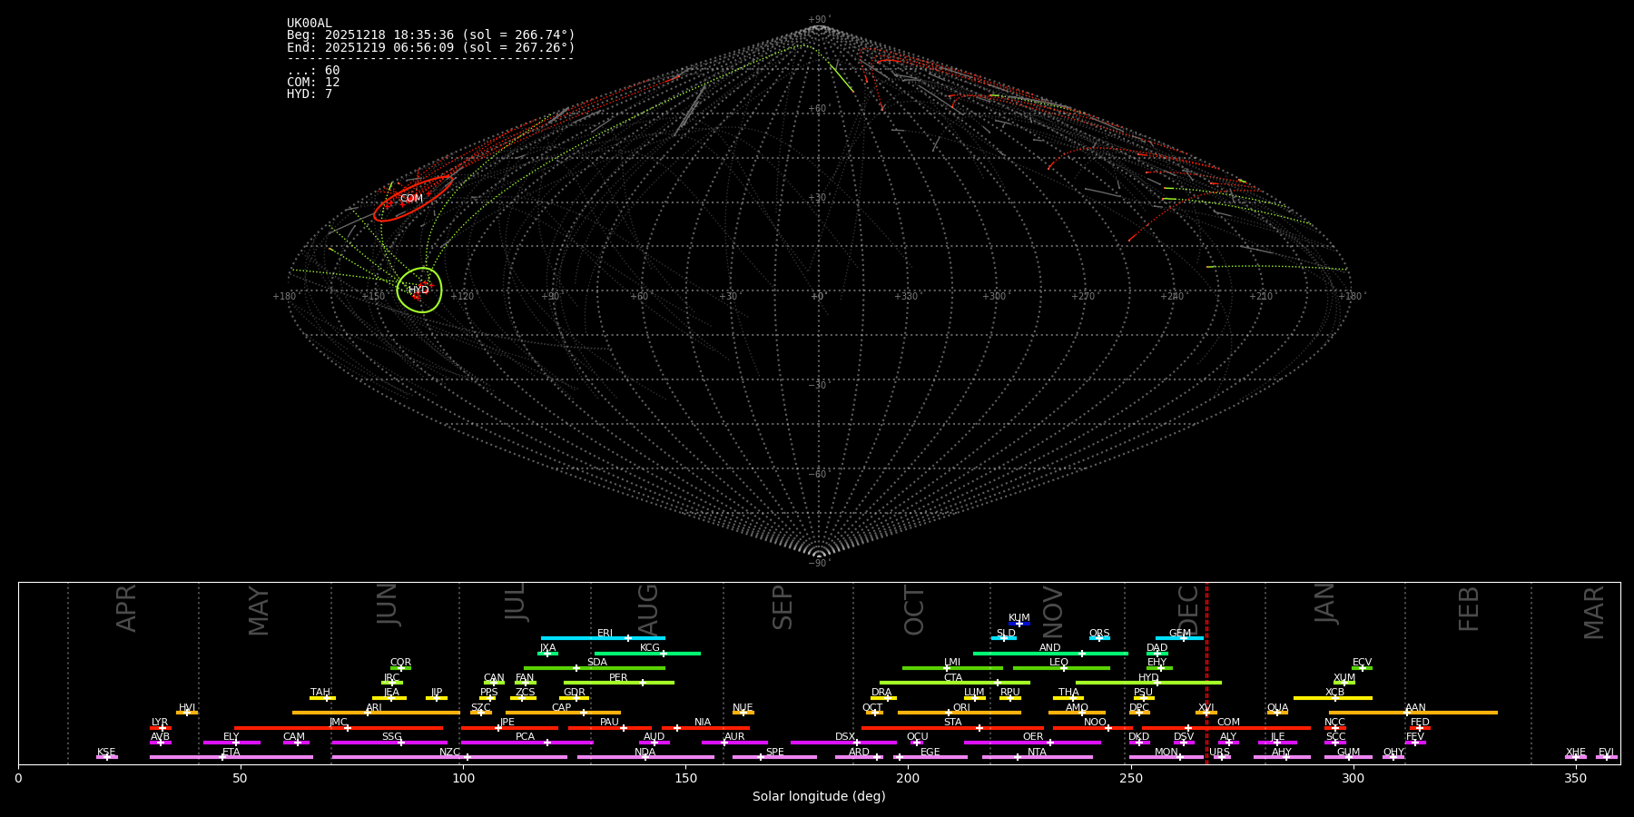Click the GEM shower cyan bar

[1179, 638]
